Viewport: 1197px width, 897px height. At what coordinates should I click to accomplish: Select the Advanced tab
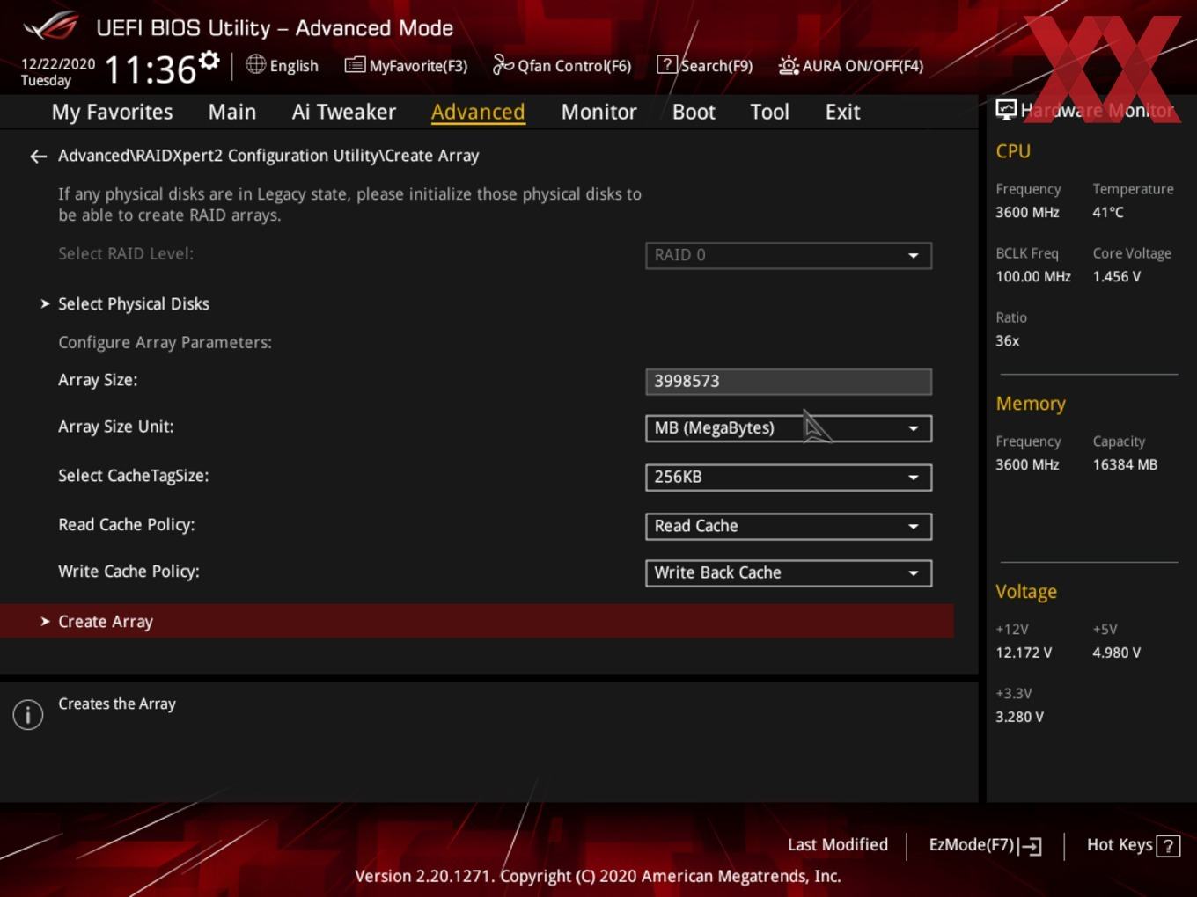[478, 113]
